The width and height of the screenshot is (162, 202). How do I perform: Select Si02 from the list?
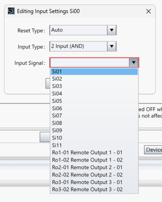pyautogui.click(x=94, y=79)
